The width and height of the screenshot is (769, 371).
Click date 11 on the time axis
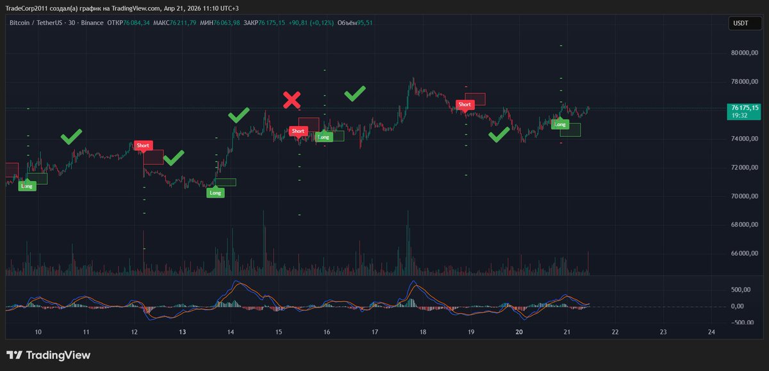click(86, 333)
